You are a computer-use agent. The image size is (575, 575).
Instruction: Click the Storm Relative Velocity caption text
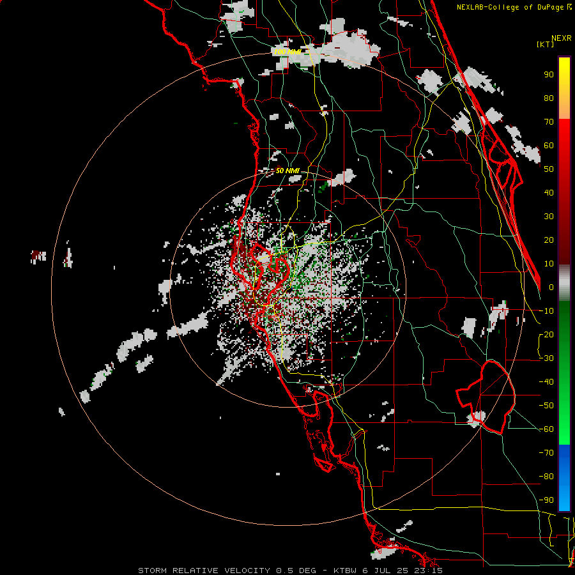click(x=290, y=571)
